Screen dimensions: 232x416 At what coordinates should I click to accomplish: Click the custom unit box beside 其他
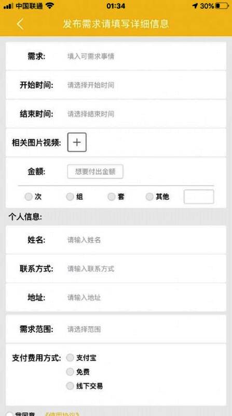(x=199, y=197)
